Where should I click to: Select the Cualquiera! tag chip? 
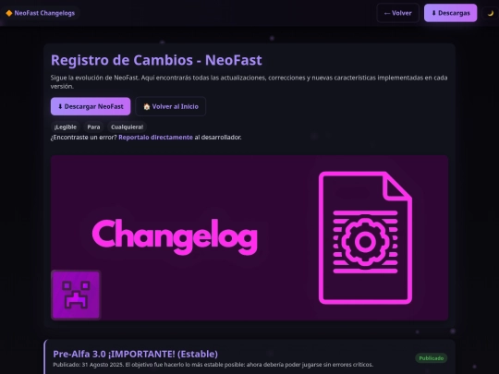click(127, 127)
